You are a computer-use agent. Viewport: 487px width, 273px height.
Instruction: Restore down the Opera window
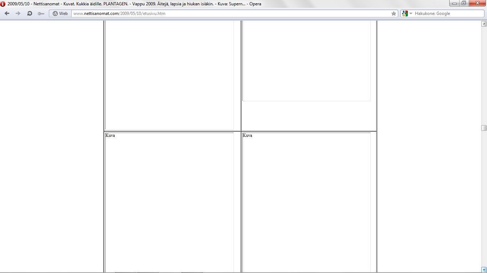(463, 4)
